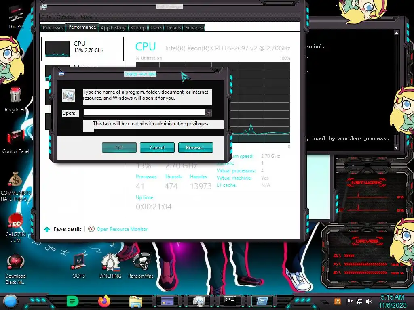Open the Recycle Bin desktop icon
414x310 pixels.
point(15,100)
